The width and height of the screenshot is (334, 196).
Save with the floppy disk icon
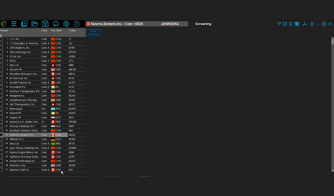(x=45, y=24)
